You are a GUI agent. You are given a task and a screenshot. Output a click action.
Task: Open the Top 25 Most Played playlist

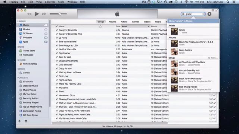[32, 107]
